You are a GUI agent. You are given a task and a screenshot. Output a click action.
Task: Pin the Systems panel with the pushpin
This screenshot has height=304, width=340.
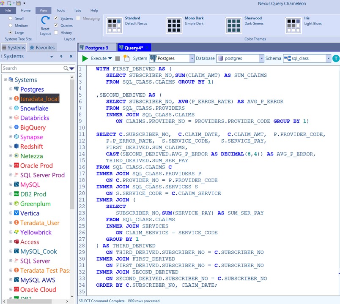(61, 57)
